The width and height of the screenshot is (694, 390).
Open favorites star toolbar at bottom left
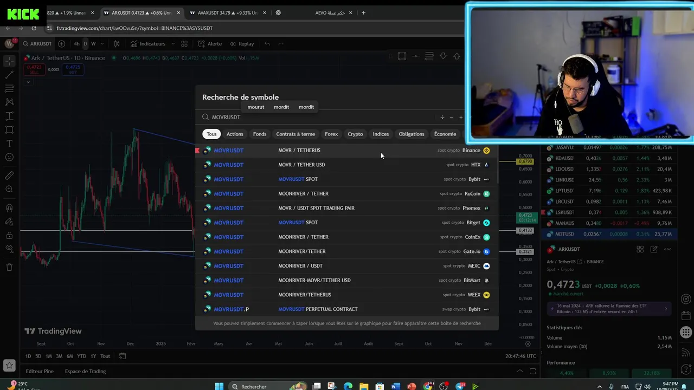(x=9, y=366)
